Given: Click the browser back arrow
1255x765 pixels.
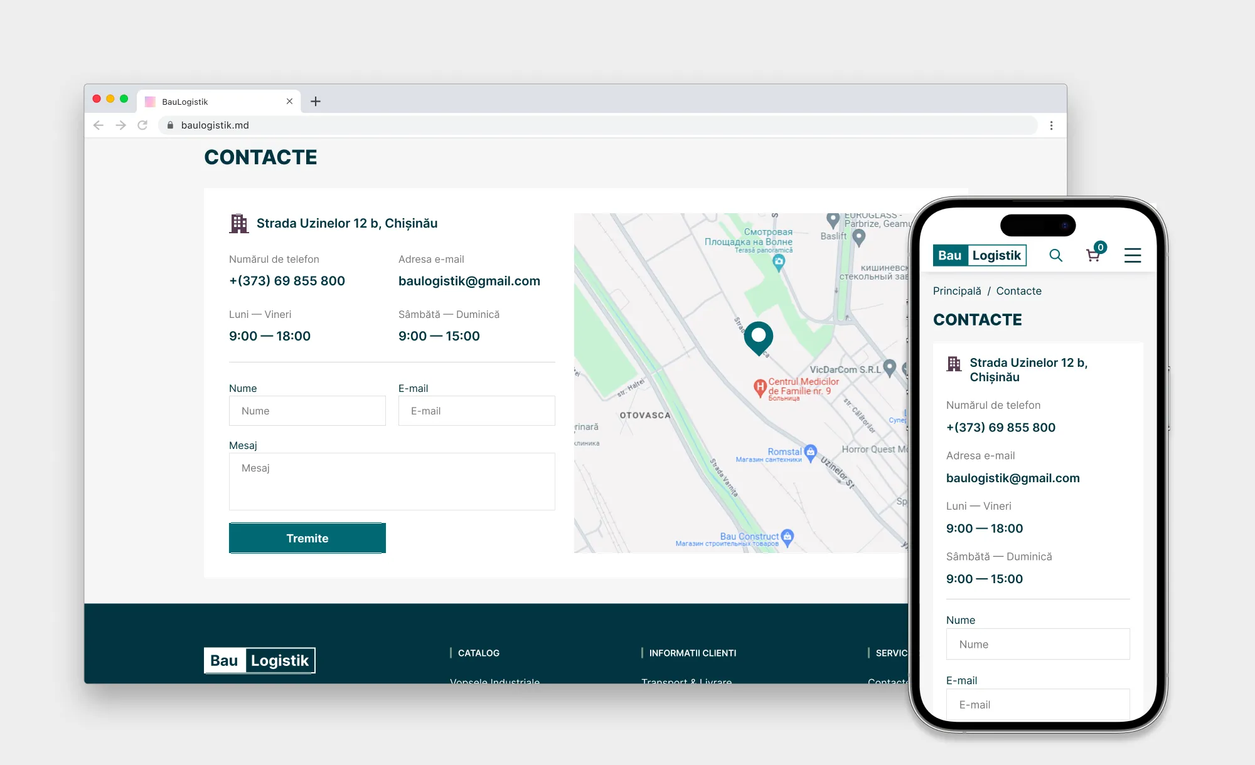Looking at the screenshot, I should (99, 125).
